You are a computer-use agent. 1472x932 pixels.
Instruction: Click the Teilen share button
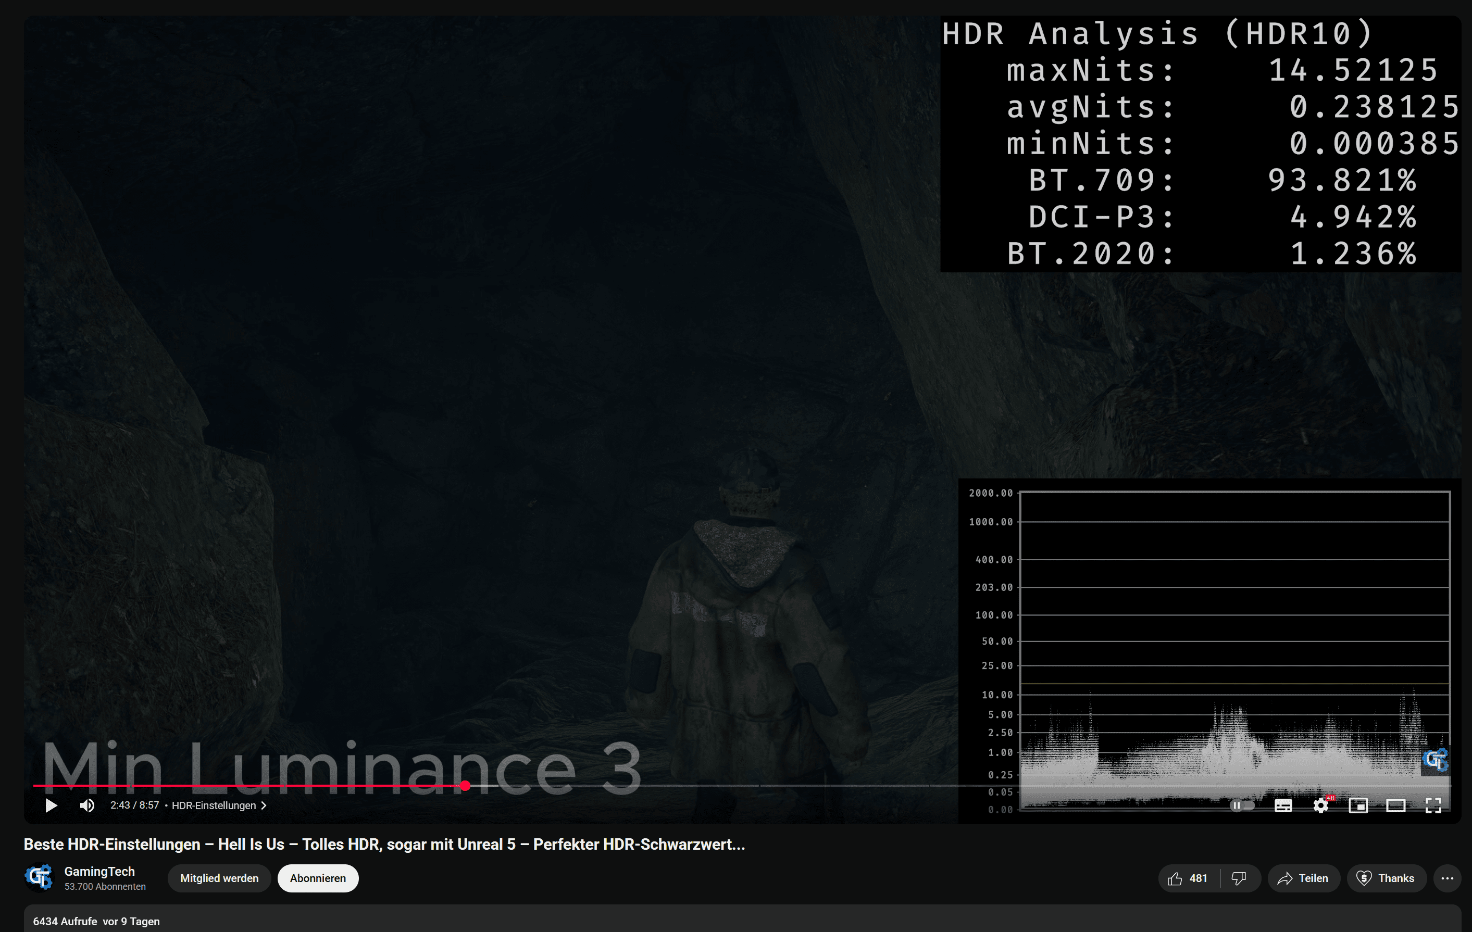[1303, 878]
